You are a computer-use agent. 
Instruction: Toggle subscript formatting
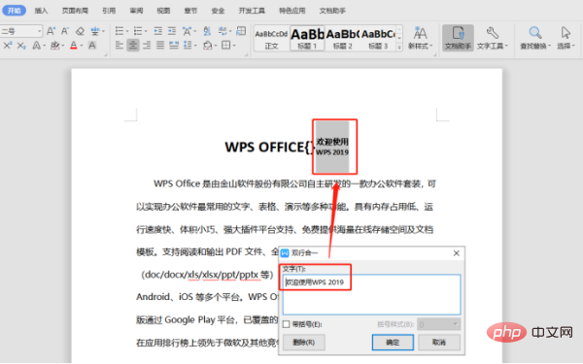pos(21,46)
